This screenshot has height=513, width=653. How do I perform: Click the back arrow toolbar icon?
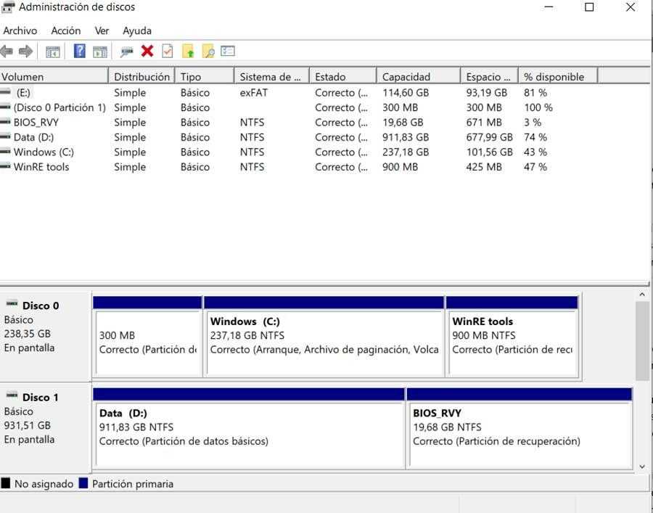click(x=7, y=52)
